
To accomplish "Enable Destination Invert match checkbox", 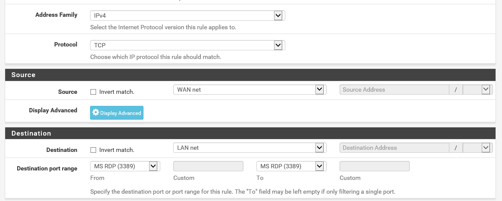I will click(x=93, y=150).
